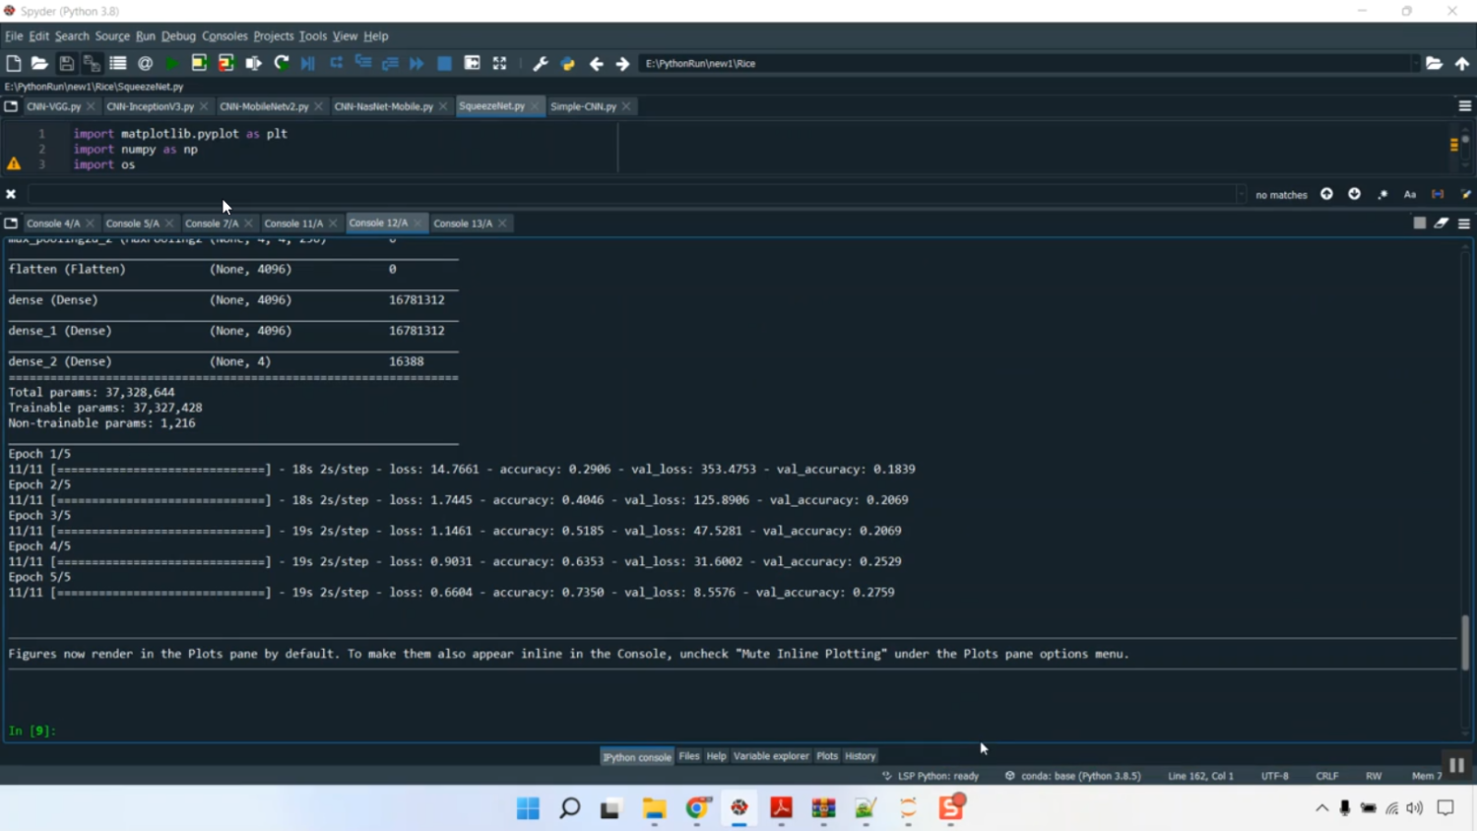Screen dimensions: 1477x831
Task: Click the eraser icon to clear console
Action: tap(1442, 224)
